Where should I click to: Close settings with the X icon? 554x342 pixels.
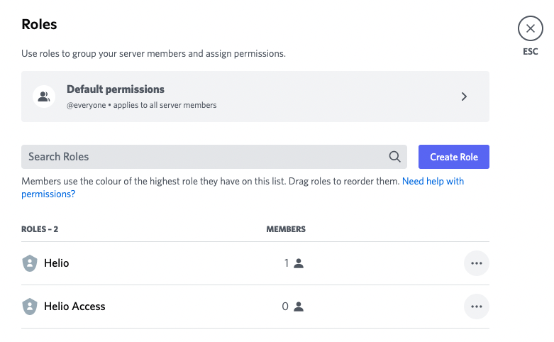pyautogui.click(x=530, y=29)
